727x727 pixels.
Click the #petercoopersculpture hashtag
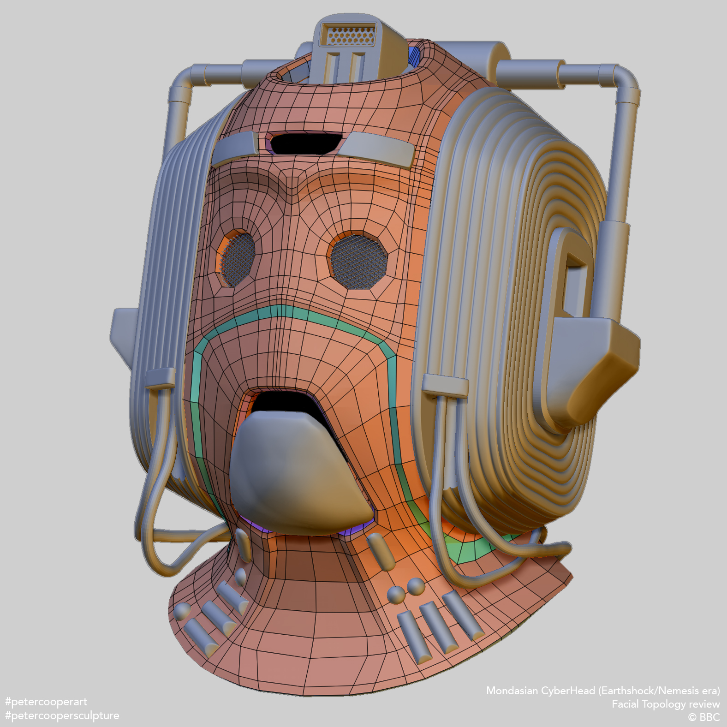click(62, 715)
